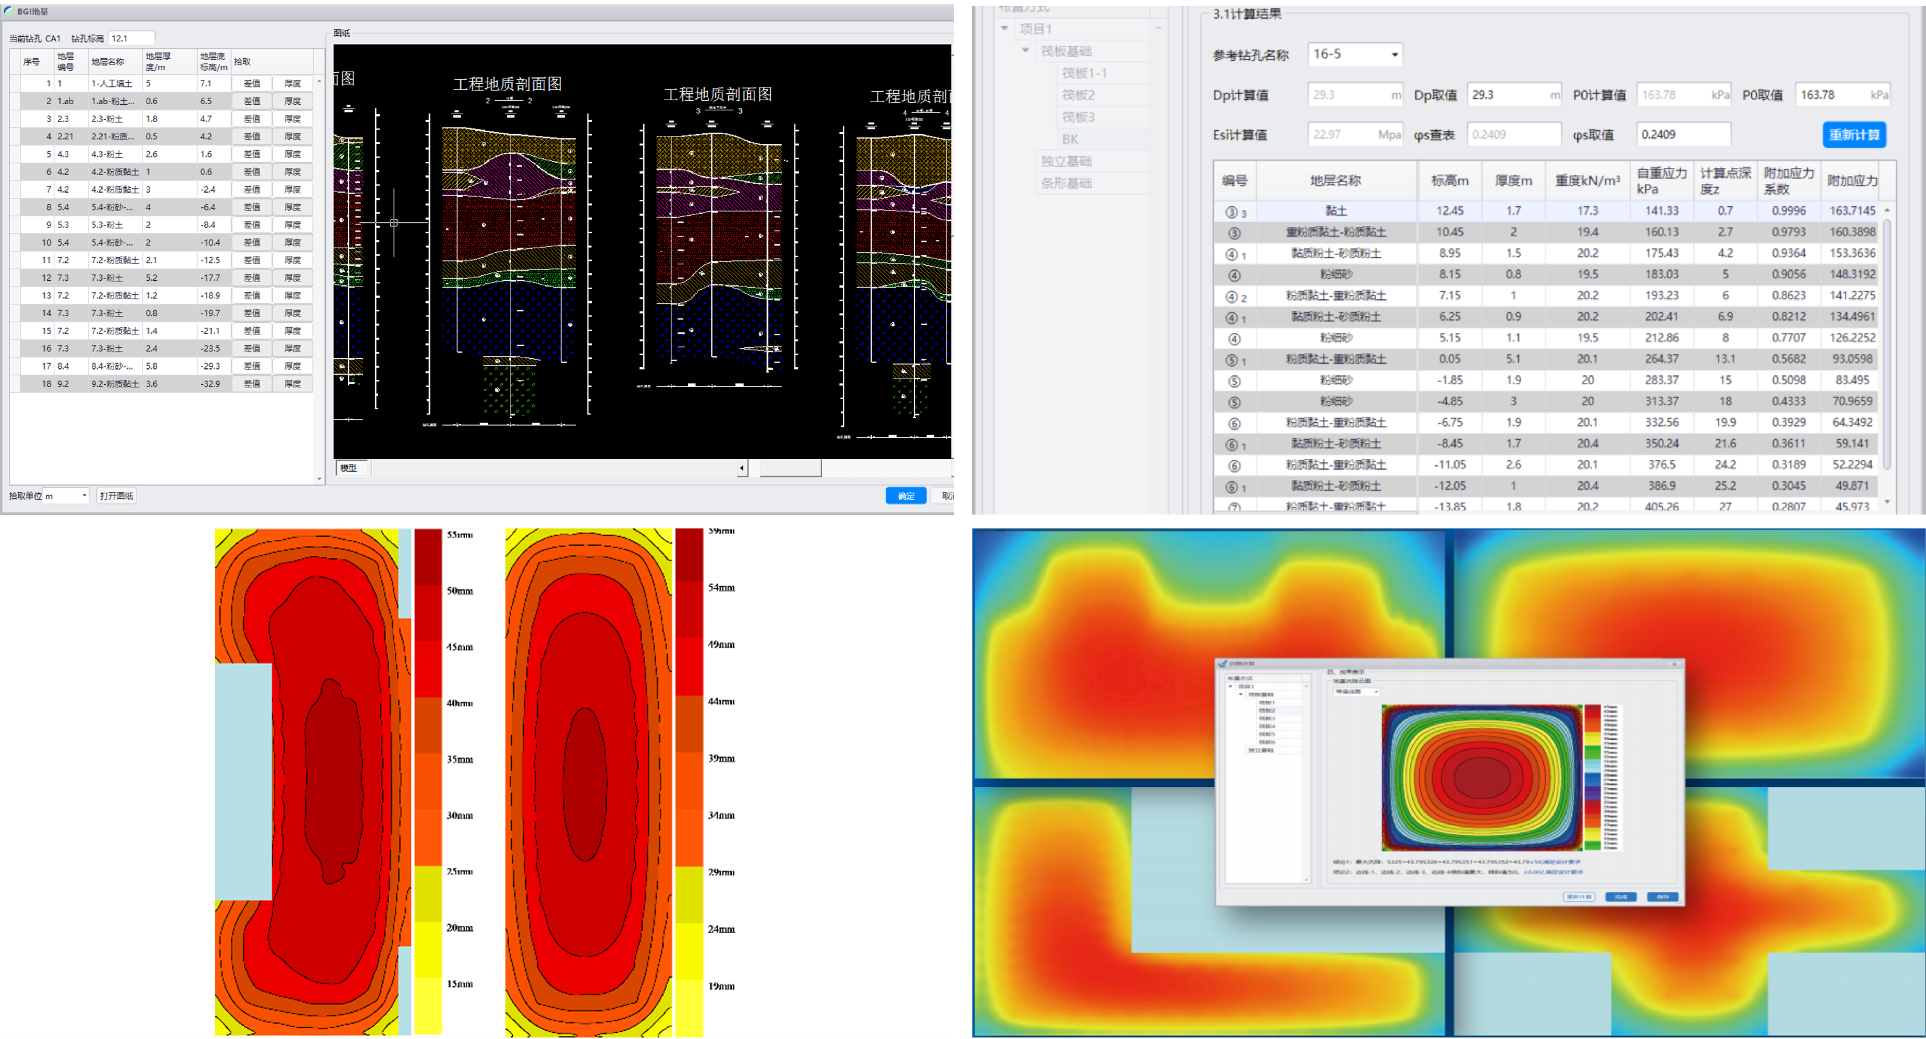
Task: Click the BGI地基 logo in title bar
Action: coord(8,11)
